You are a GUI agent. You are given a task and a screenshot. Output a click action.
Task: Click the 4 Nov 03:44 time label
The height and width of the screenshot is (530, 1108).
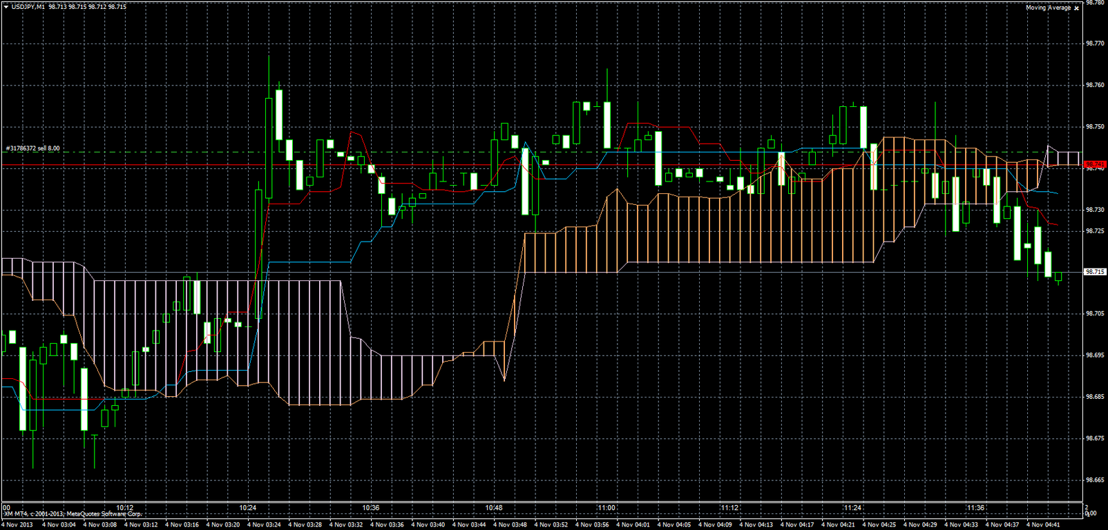pos(469,525)
